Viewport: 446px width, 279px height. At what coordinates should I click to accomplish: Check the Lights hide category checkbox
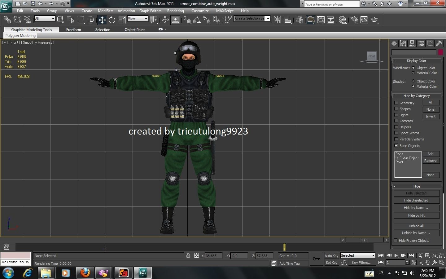pyautogui.click(x=396, y=115)
